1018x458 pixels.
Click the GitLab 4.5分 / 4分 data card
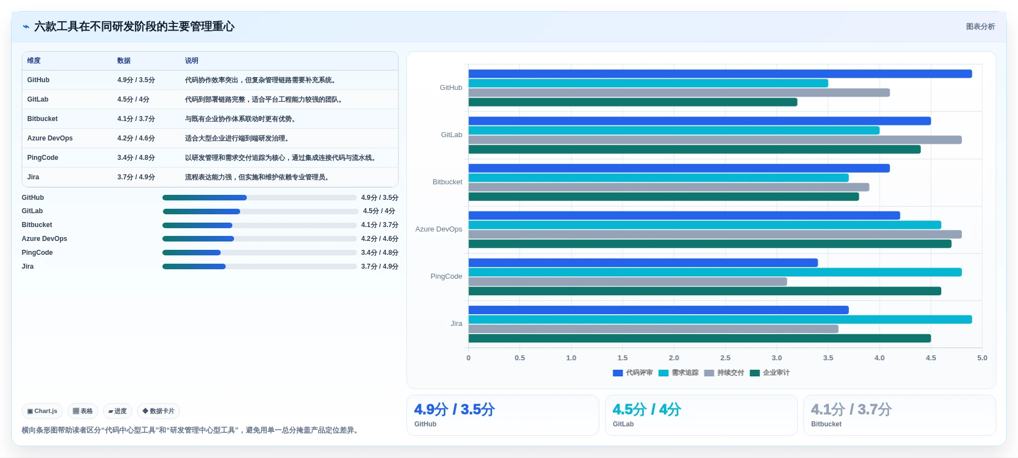click(701, 415)
